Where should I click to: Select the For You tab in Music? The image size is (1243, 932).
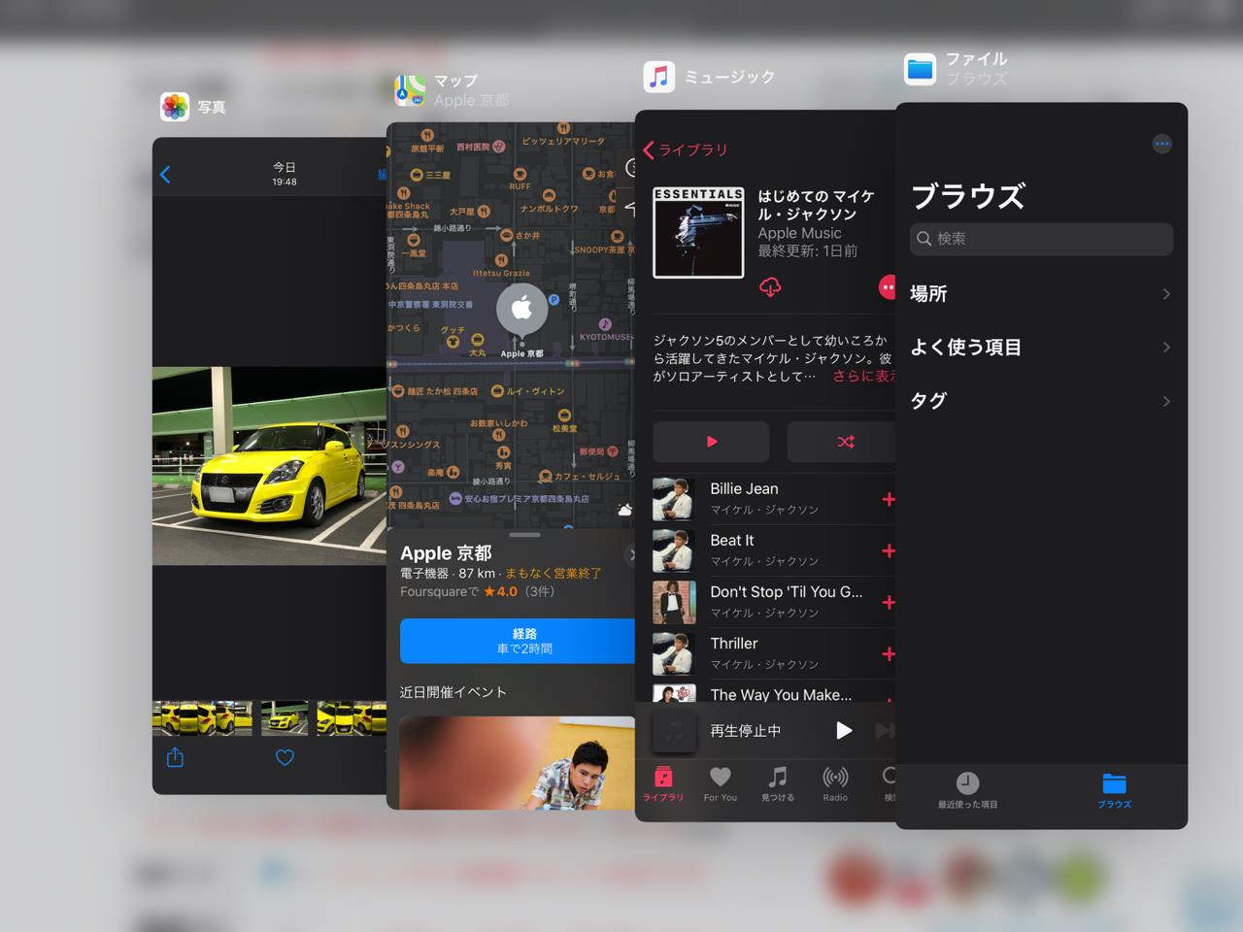(x=721, y=783)
